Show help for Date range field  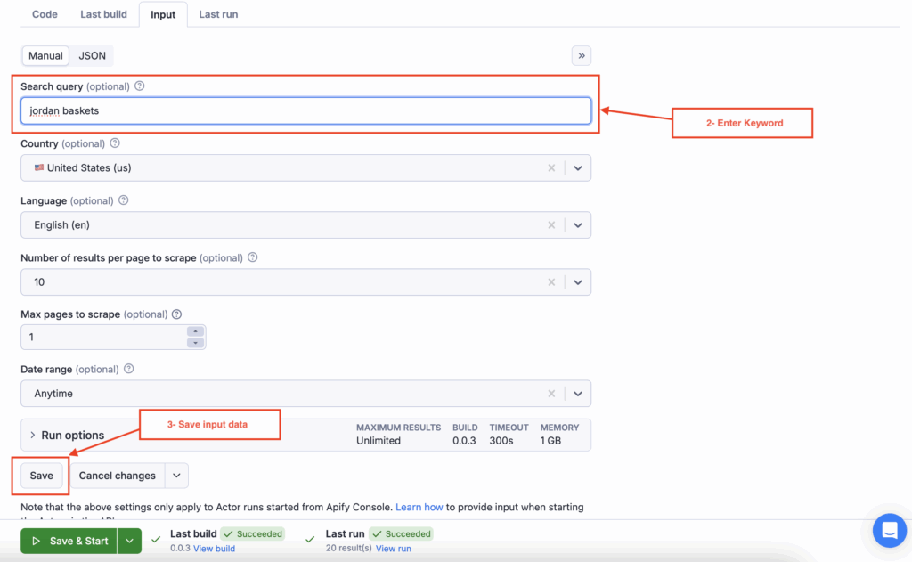[129, 369]
